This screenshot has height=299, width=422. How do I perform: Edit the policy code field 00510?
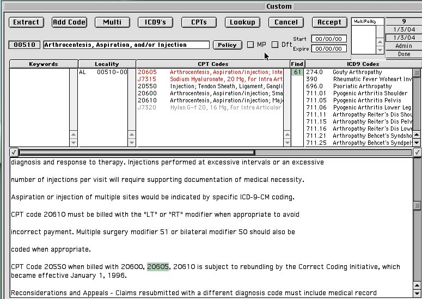pos(25,45)
